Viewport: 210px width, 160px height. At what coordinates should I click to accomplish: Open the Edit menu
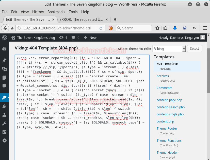tap(14, 12)
